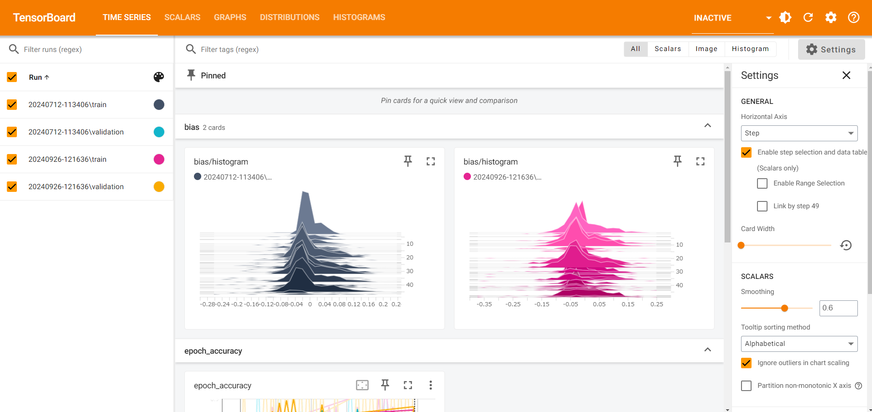Switch to the GRAPHS tab
872x412 pixels.
230,17
